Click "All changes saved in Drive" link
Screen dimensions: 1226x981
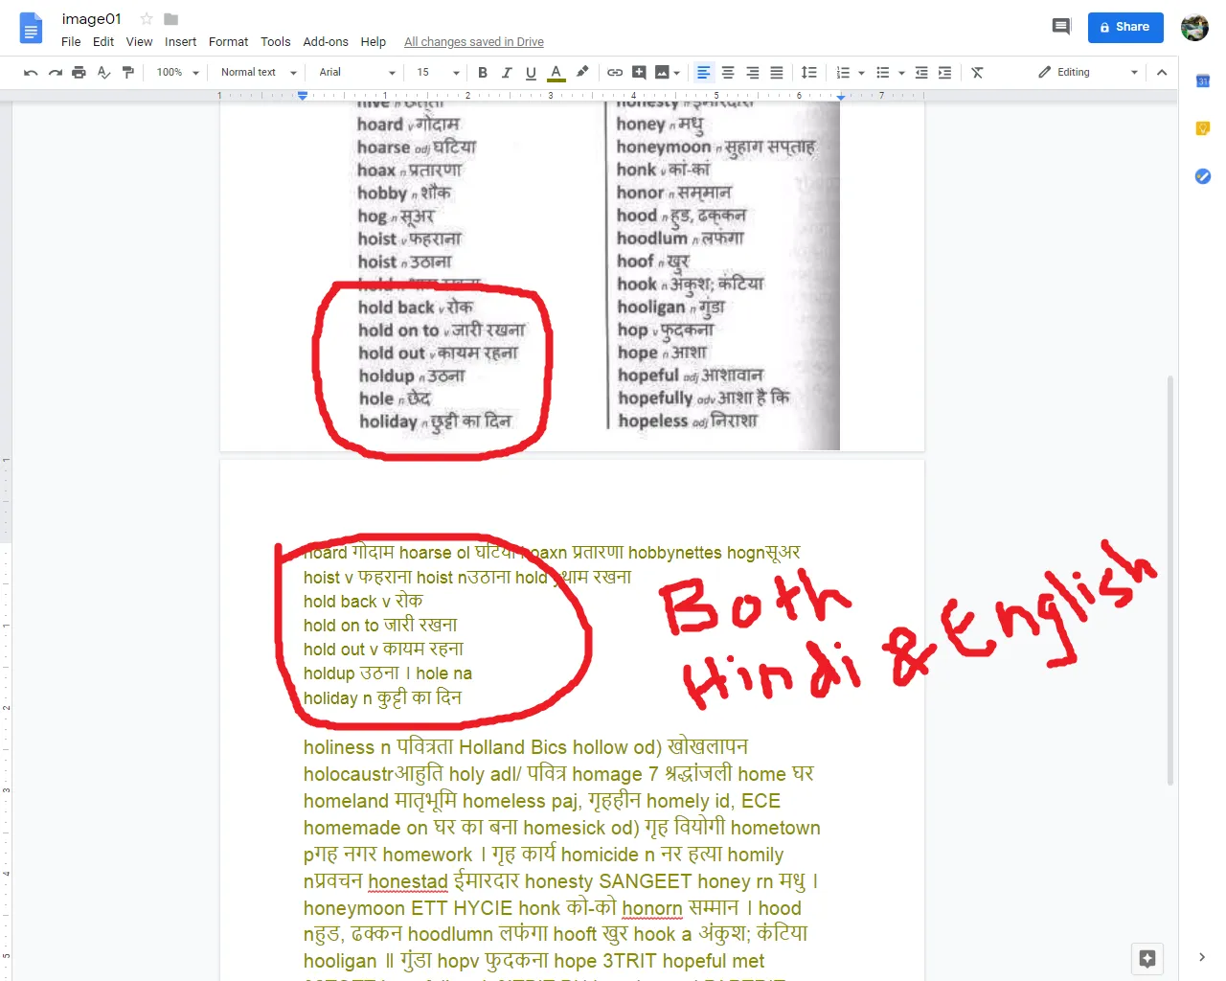(474, 42)
